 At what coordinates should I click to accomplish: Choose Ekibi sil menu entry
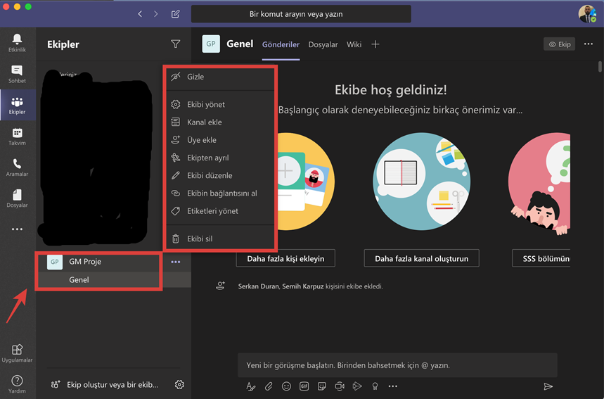tap(220, 239)
